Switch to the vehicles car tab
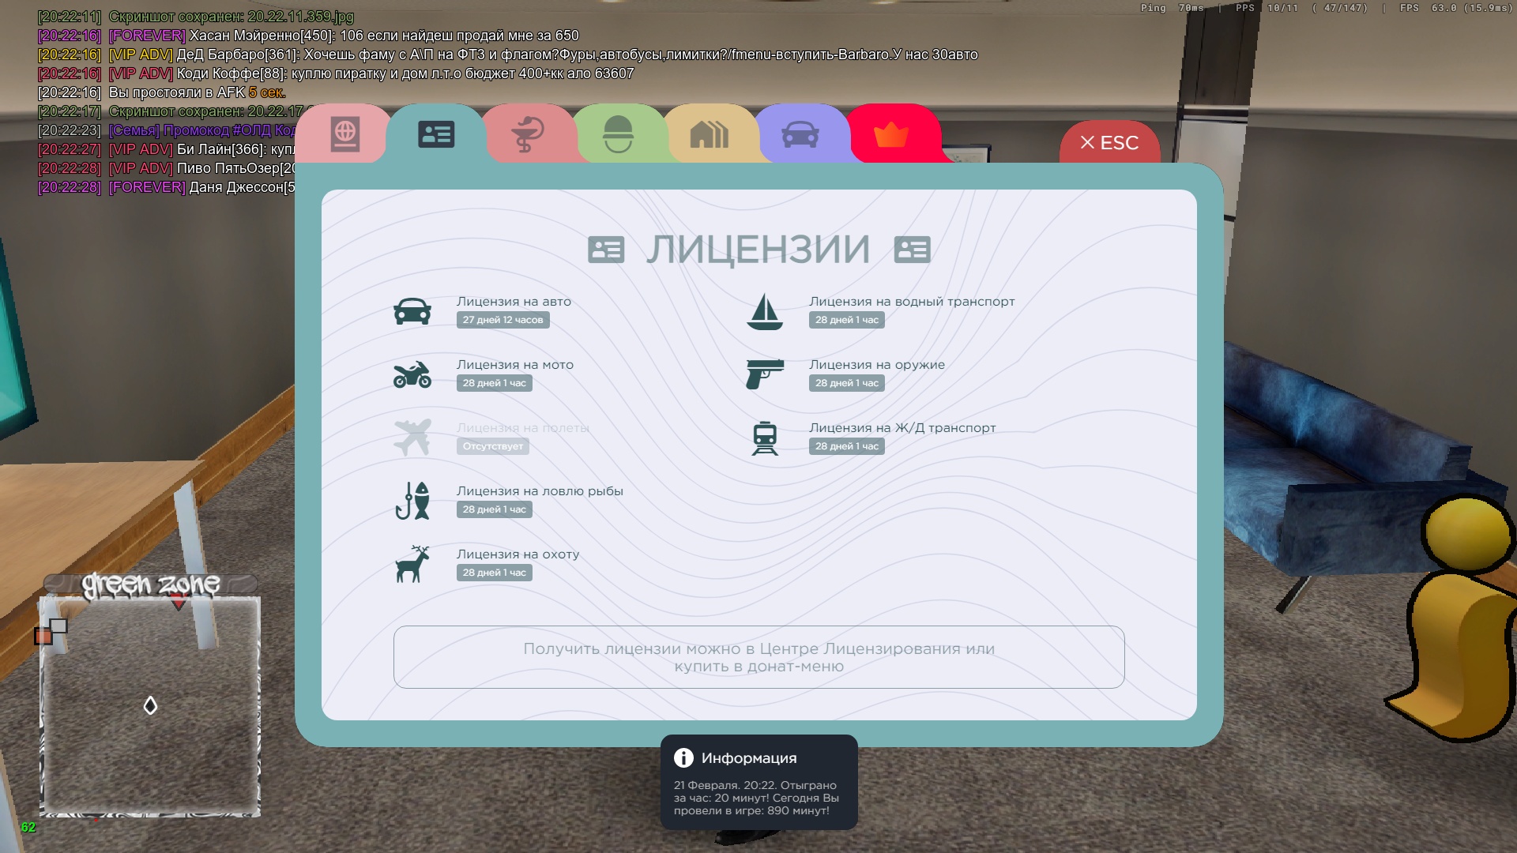 pyautogui.click(x=800, y=134)
